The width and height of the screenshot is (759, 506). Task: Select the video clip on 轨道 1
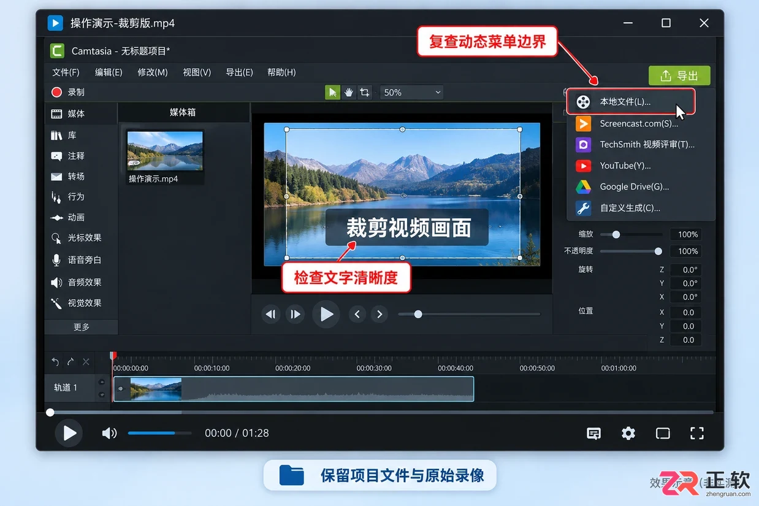point(294,389)
